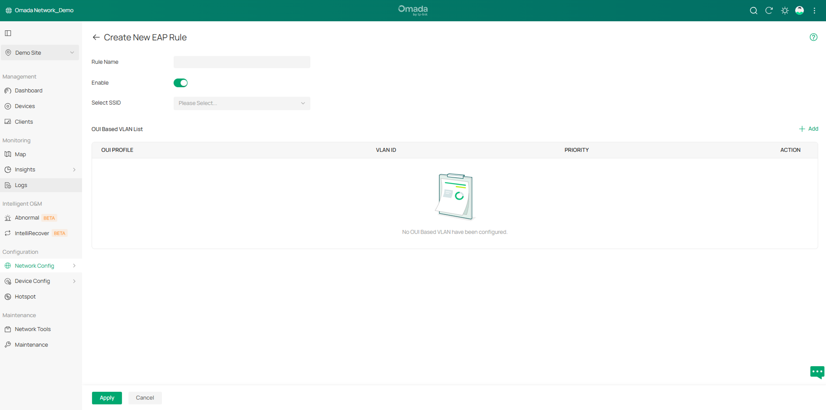Click the OUI PROFILE column header
Image resolution: width=826 pixels, height=410 pixels.
click(117, 150)
